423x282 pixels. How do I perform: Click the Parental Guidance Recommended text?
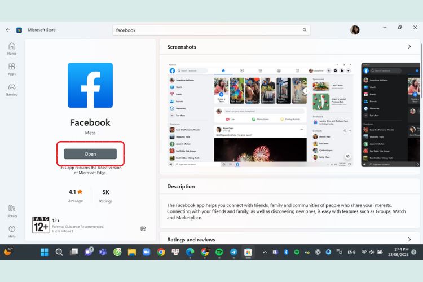pyautogui.click(x=78, y=227)
